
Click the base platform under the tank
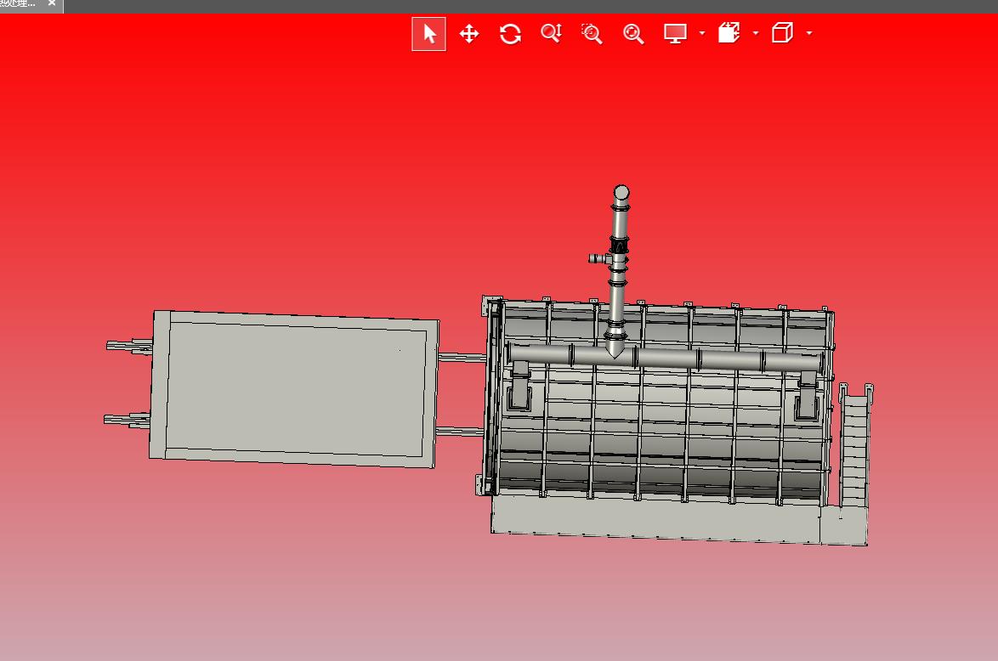(655, 517)
